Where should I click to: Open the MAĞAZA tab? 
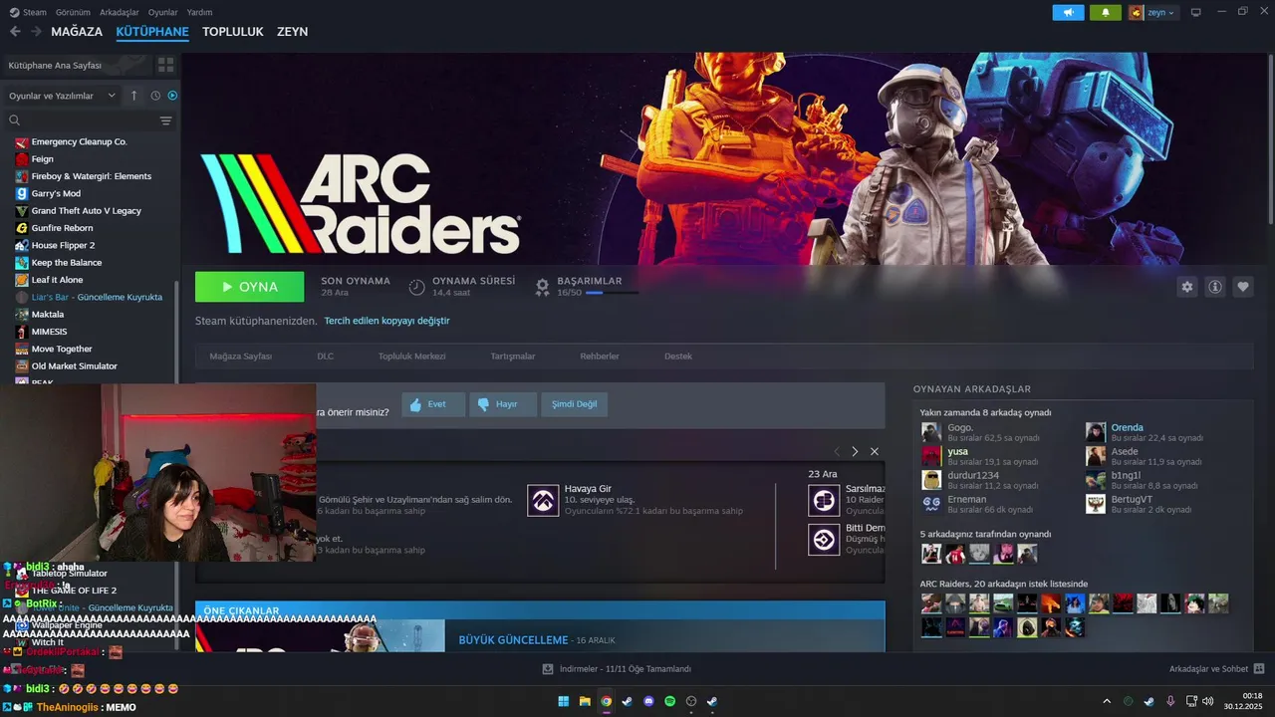pyautogui.click(x=77, y=32)
